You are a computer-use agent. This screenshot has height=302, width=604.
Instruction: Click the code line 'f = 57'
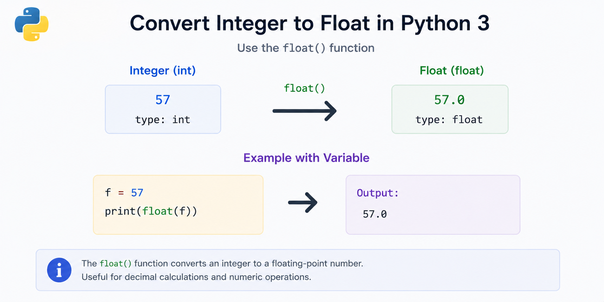[124, 193]
